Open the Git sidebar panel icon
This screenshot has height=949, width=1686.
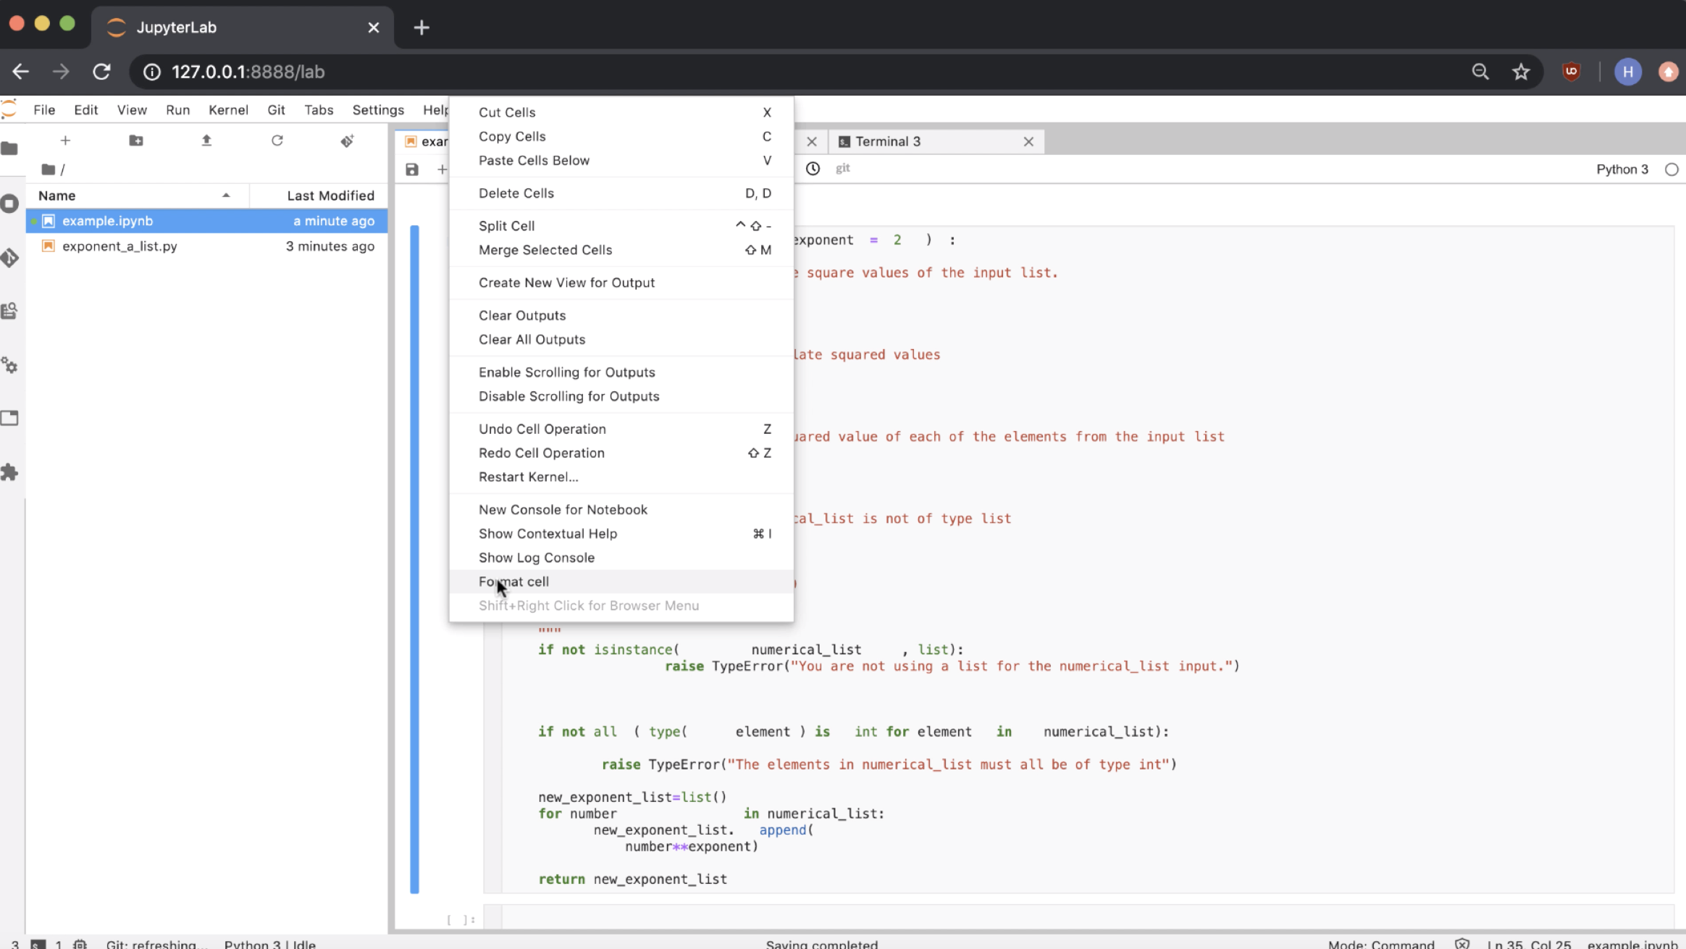(9, 257)
